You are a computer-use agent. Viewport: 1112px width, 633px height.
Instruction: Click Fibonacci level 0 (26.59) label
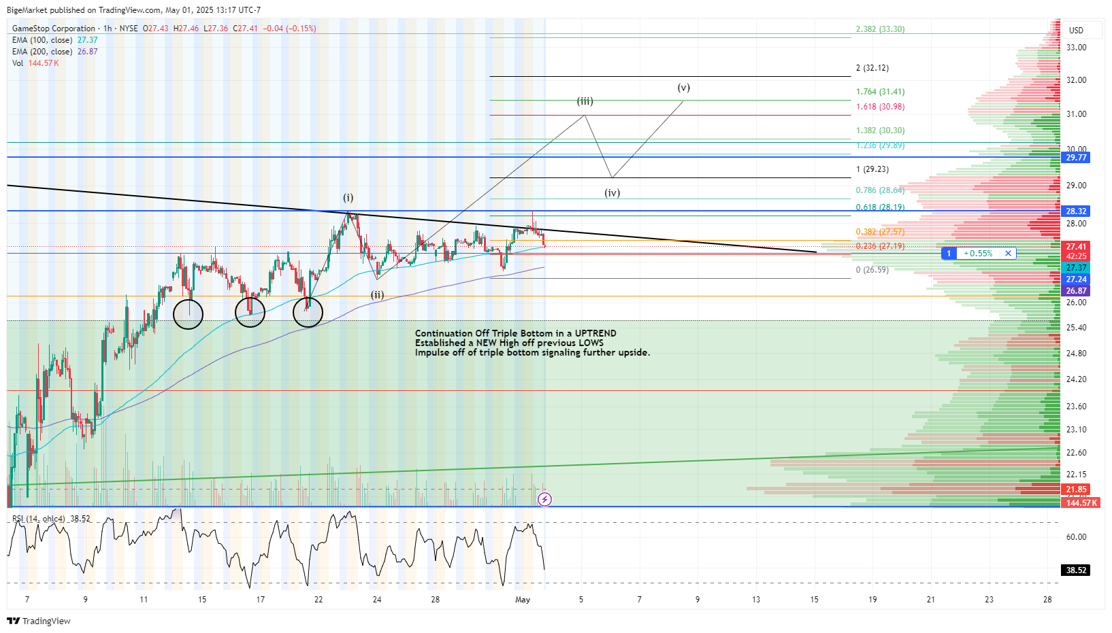coord(872,270)
